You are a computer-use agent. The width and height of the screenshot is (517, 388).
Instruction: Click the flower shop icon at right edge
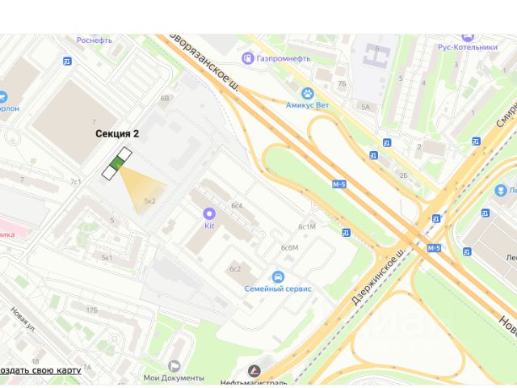coord(501,191)
